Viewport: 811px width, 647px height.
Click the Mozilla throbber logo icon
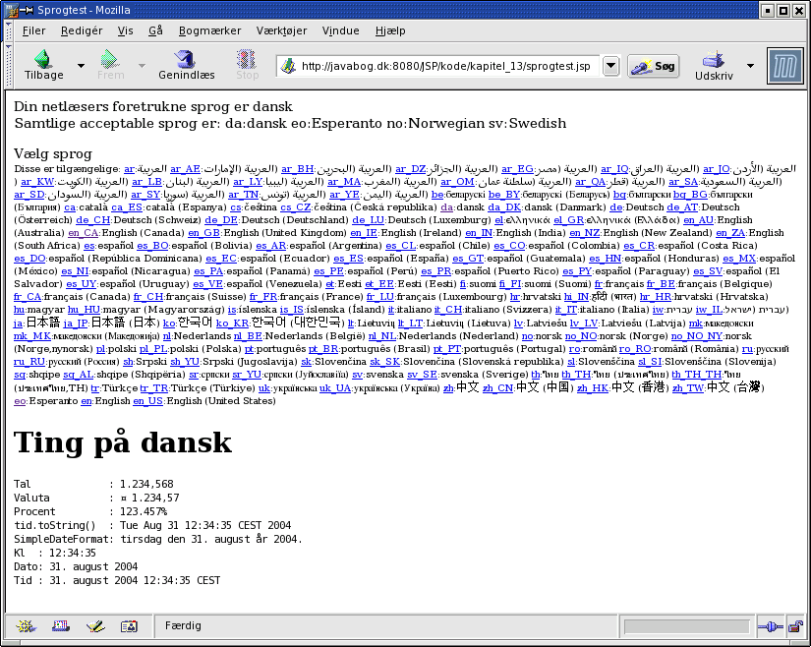pyautogui.click(x=783, y=67)
